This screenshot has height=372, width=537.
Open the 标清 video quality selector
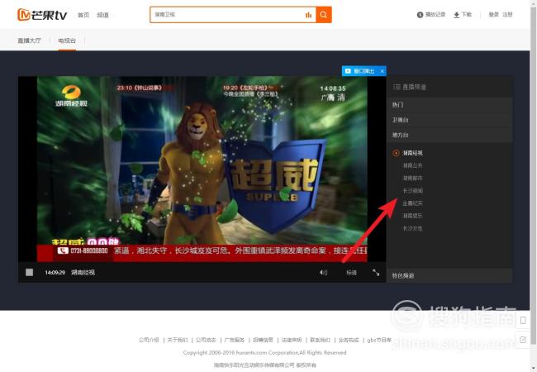351,272
